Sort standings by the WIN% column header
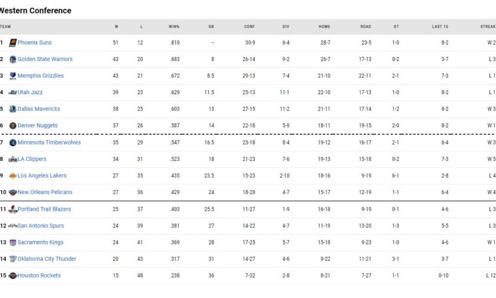 174,27
